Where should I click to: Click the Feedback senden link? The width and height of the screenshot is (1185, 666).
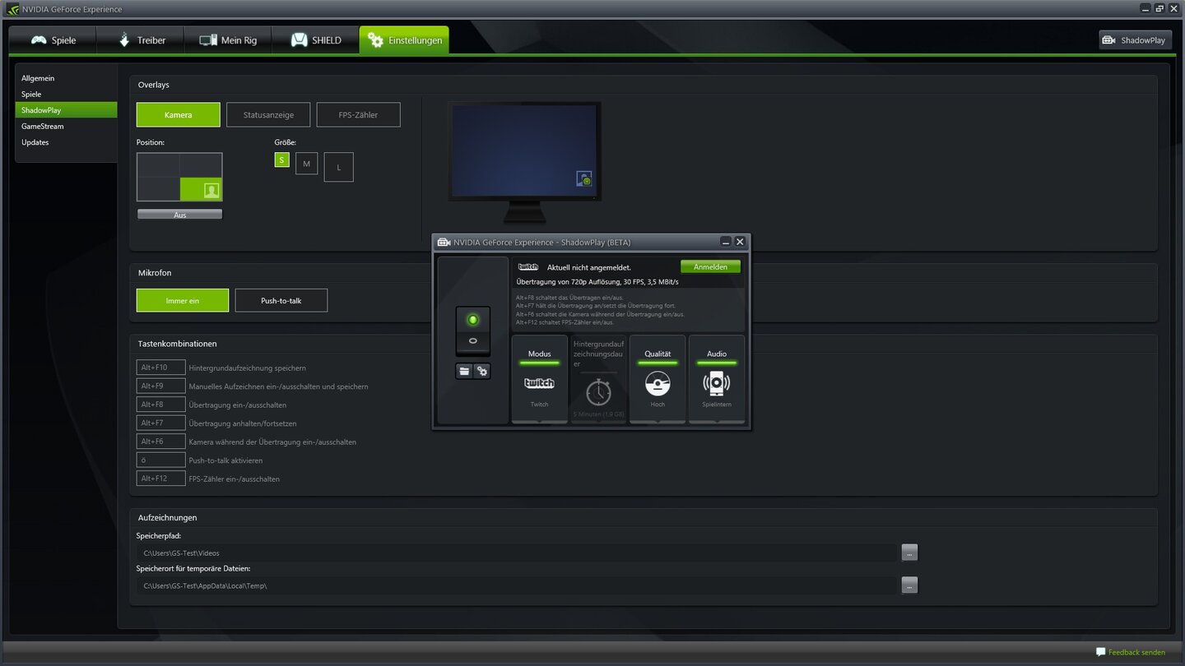pos(1136,653)
